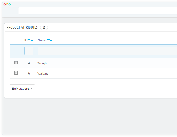
Task: Click the ID column header
Action: [x=26, y=40]
